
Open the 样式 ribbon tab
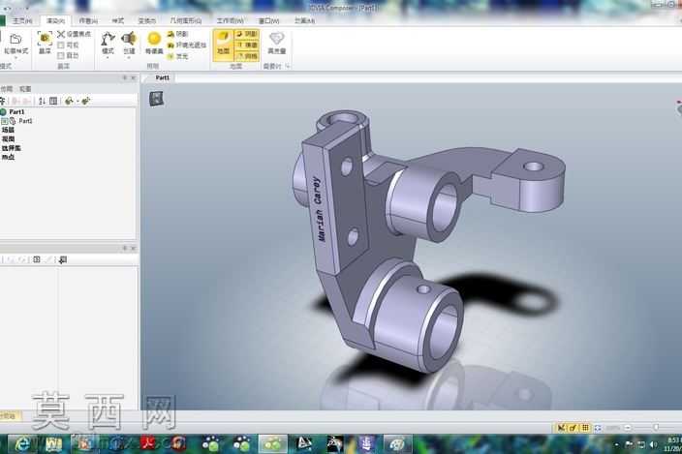point(118,21)
